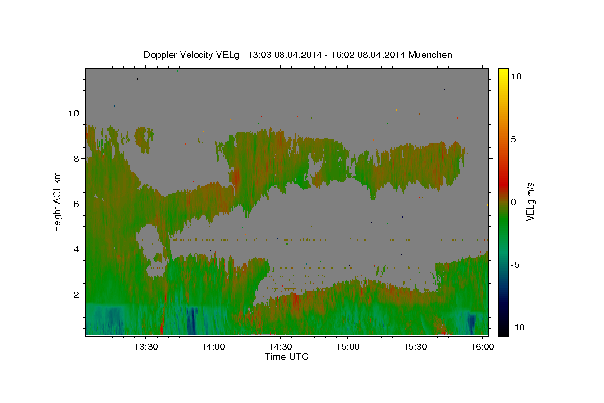
Task: Select the 15:00 time tick label
Action: [x=347, y=347]
